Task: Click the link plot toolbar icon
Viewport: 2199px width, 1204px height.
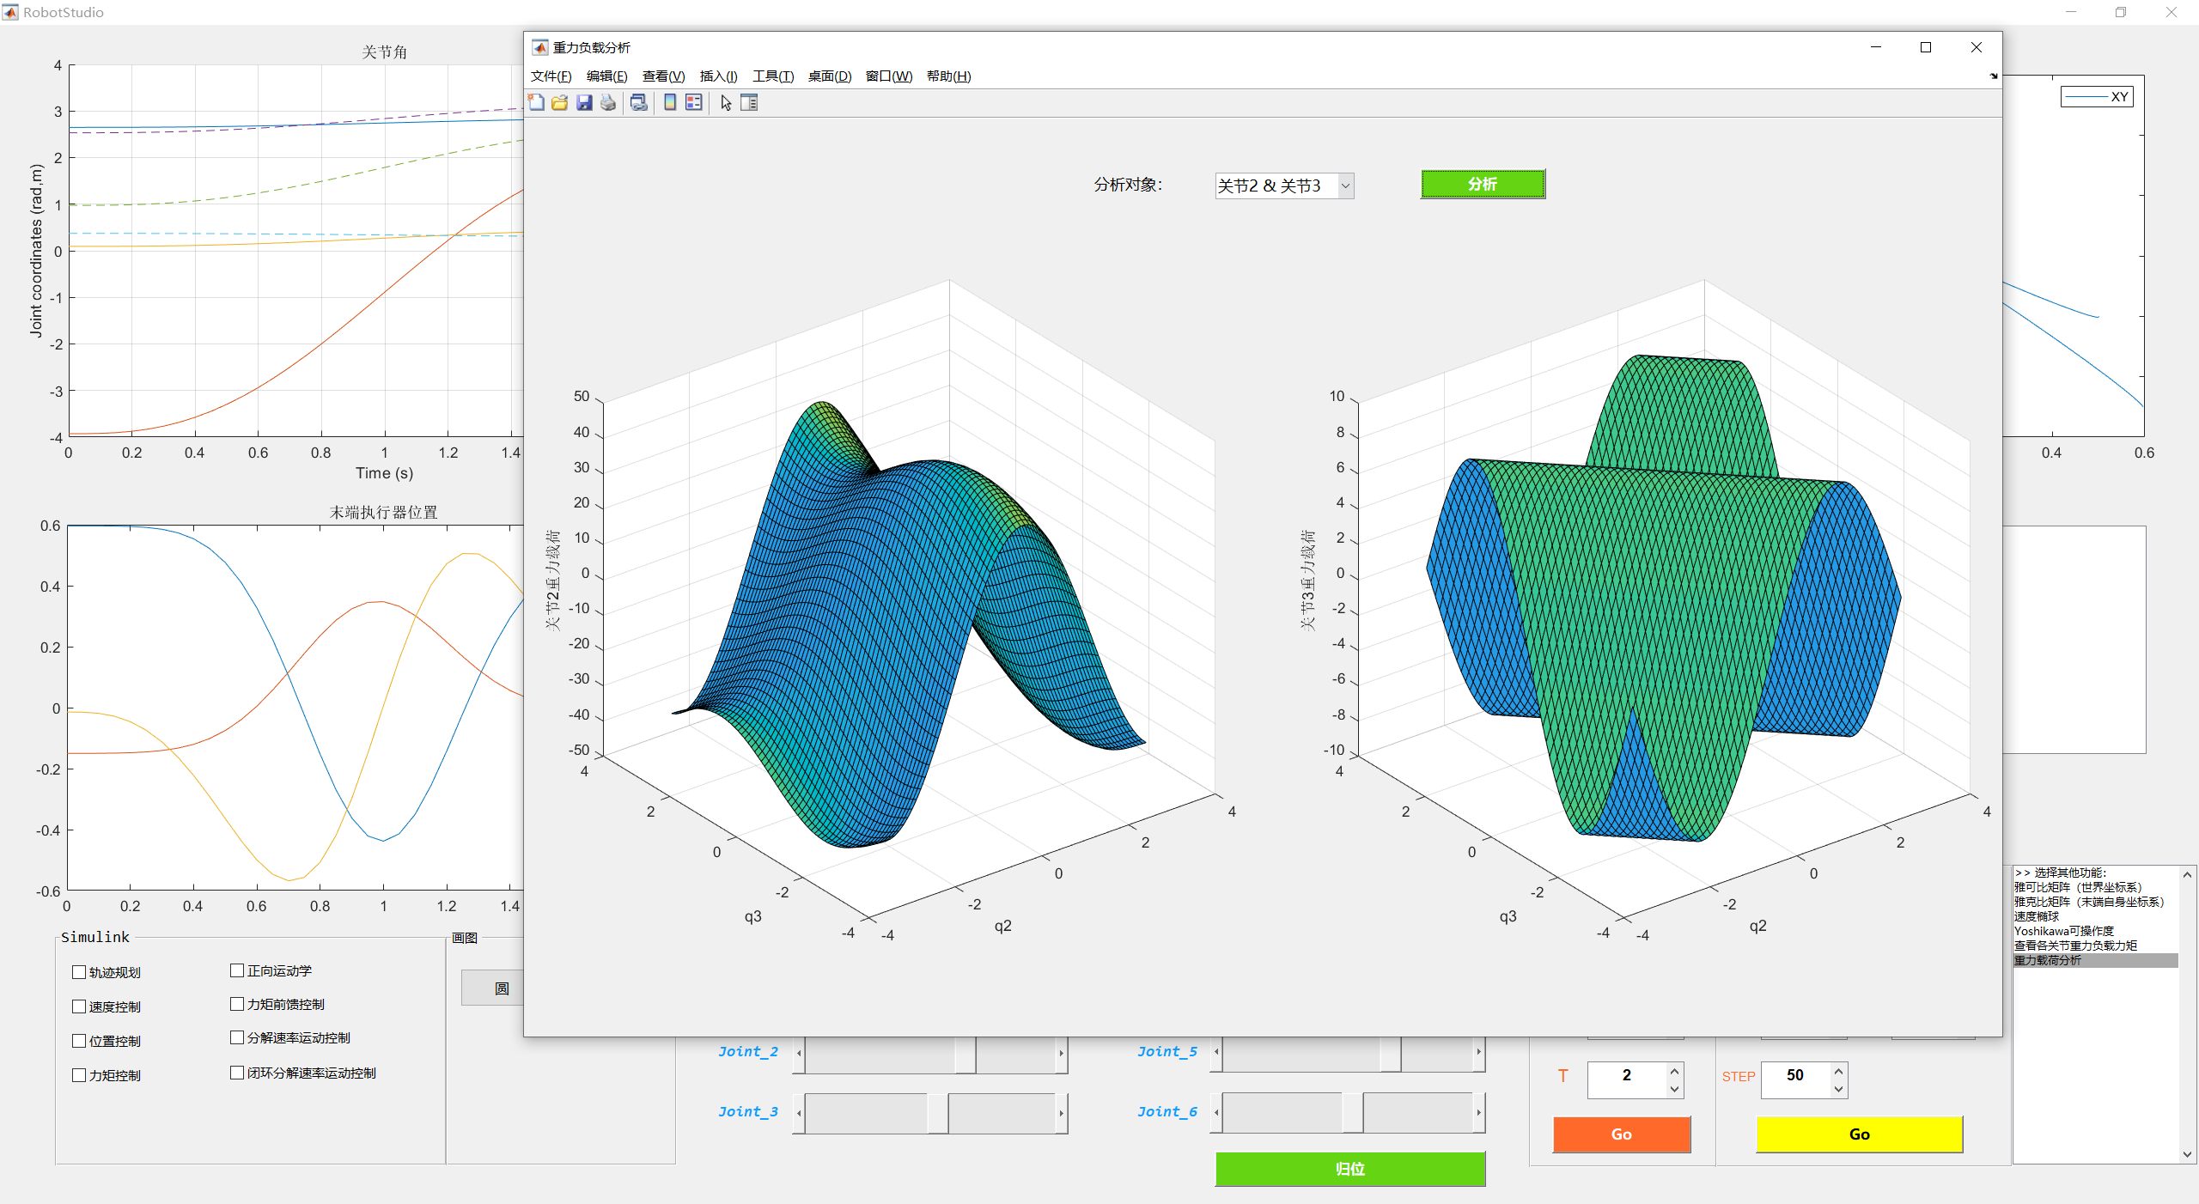Action: click(637, 102)
